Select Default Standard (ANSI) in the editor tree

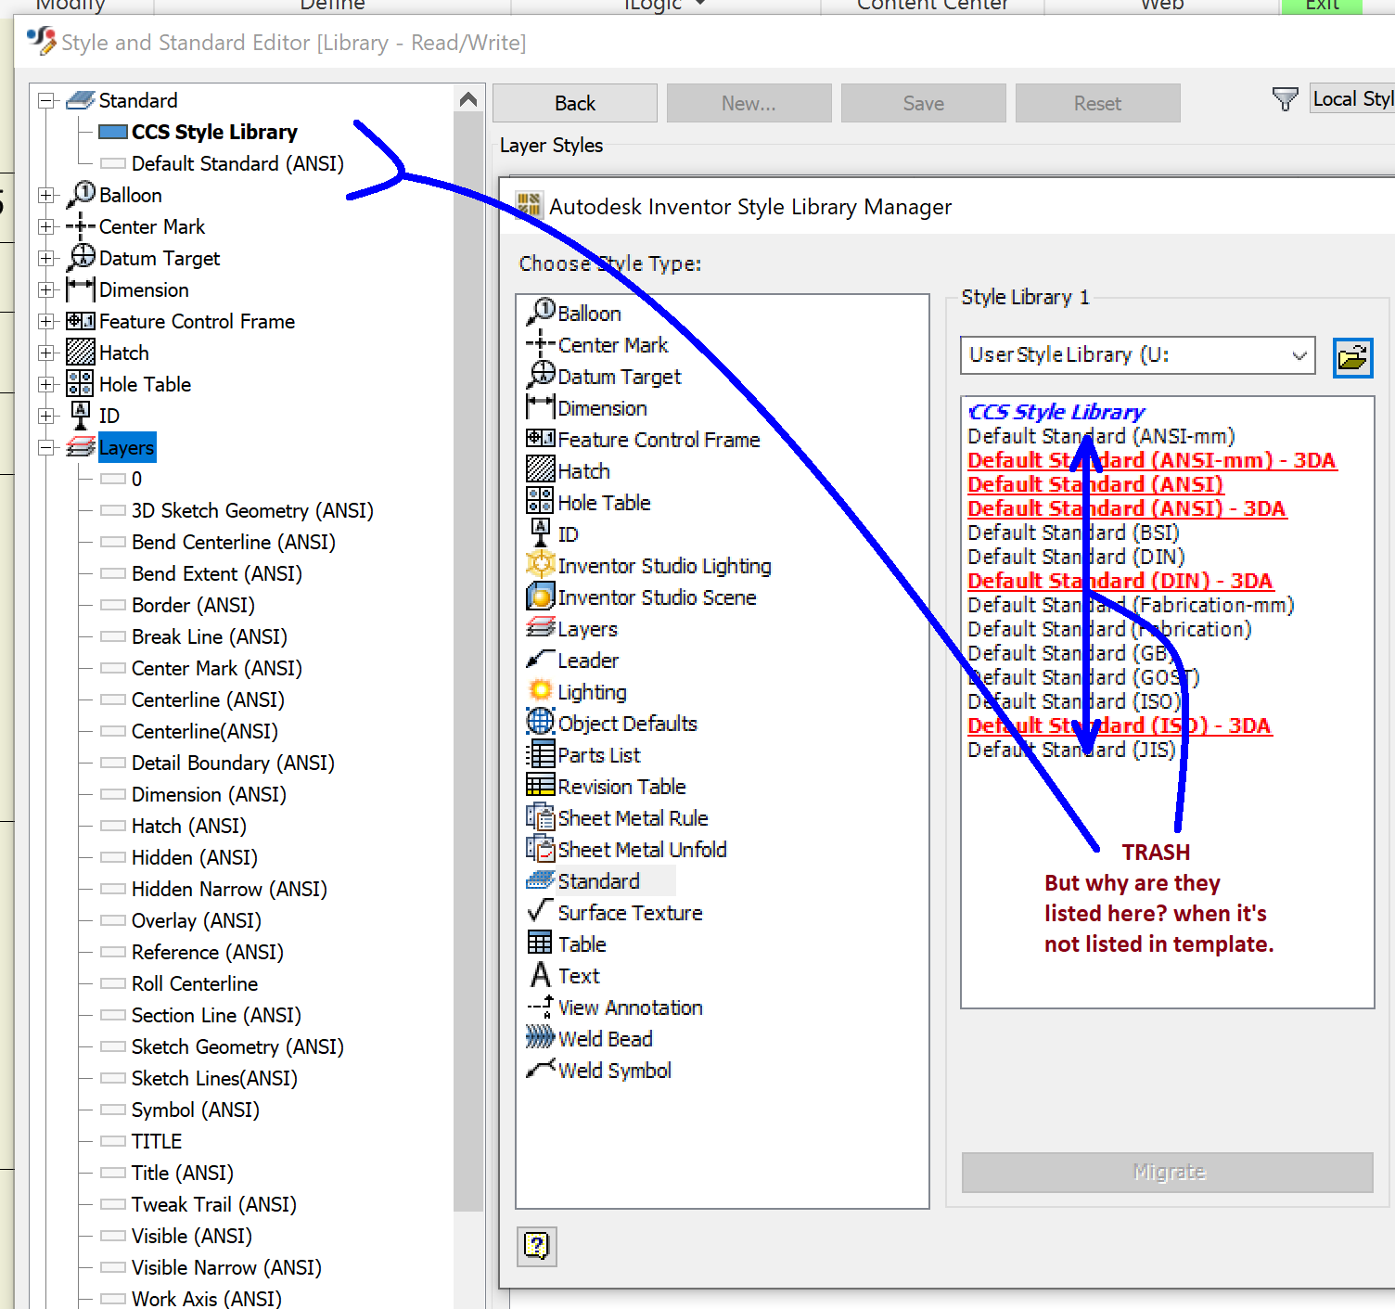(x=237, y=163)
